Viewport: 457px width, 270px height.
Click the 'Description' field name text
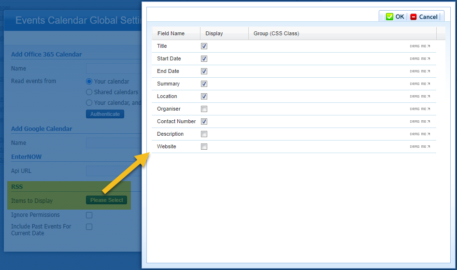[170, 134]
